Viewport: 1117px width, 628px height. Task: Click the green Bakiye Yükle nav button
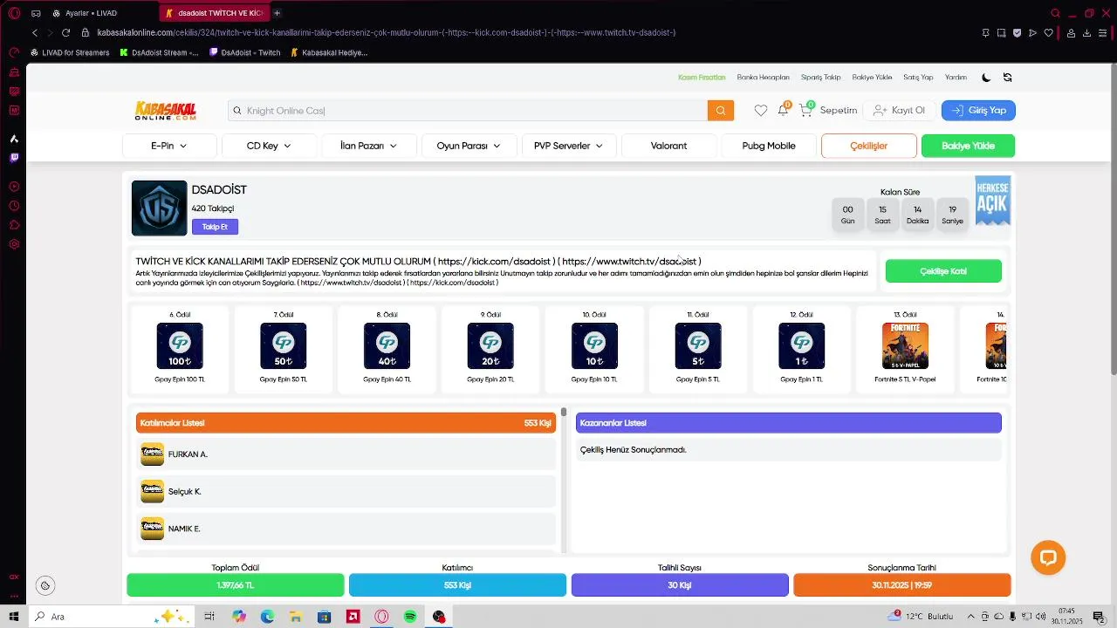968,146
